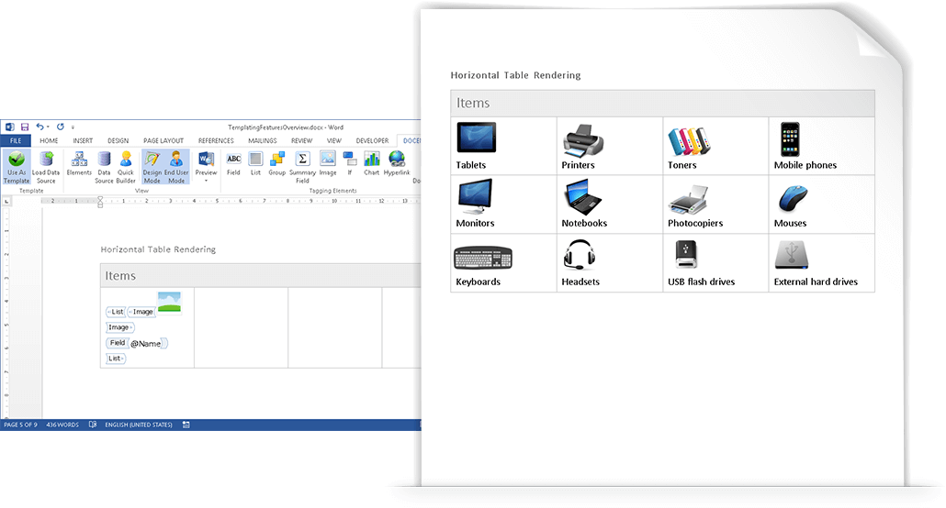This screenshot has width=946, height=508.
Task: Toggle Design Mode in the ribbon
Action: 152,167
